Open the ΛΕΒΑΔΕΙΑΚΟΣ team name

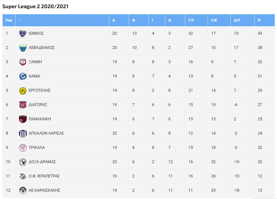pos(42,47)
